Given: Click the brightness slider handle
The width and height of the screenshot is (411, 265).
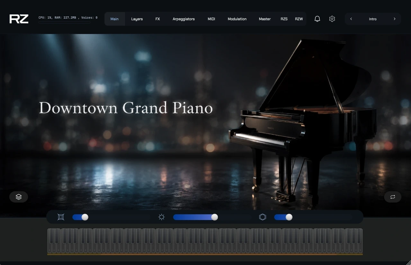Looking at the screenshot, I should (215, 217).
